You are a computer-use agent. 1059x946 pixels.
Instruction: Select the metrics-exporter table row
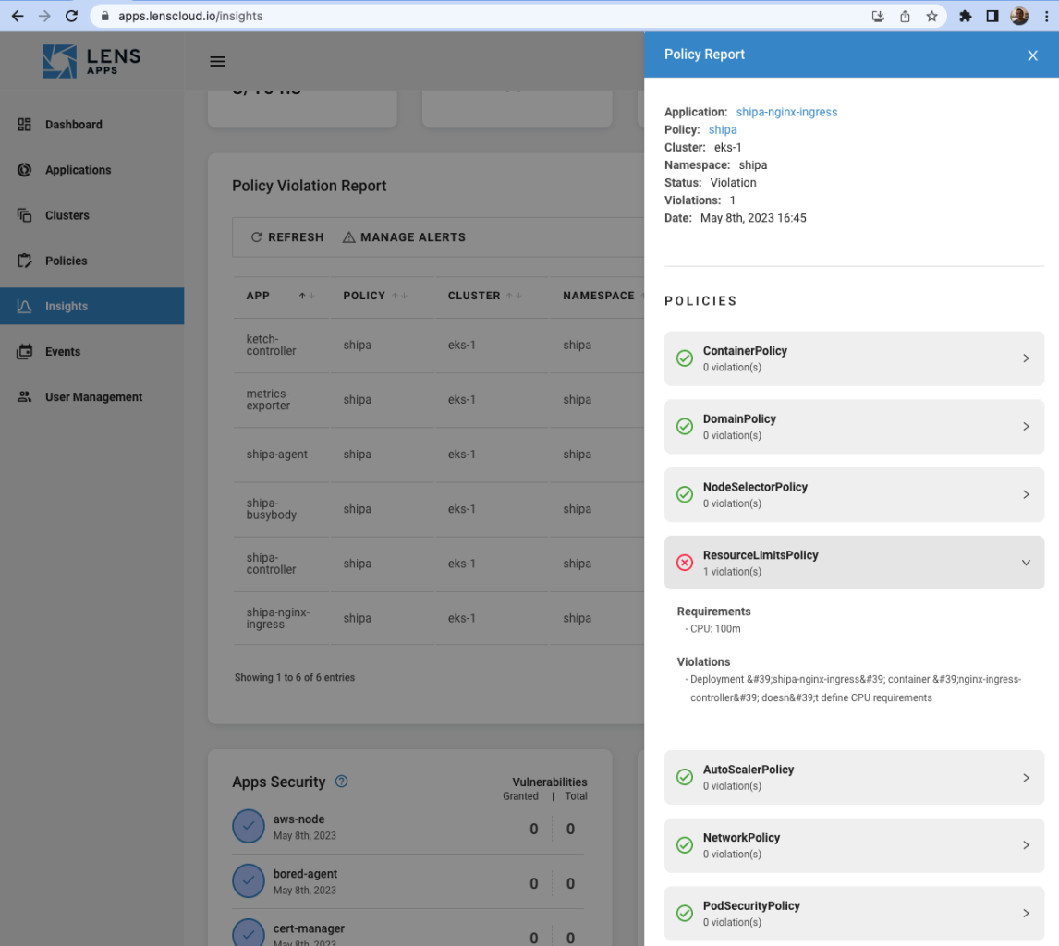438,400
